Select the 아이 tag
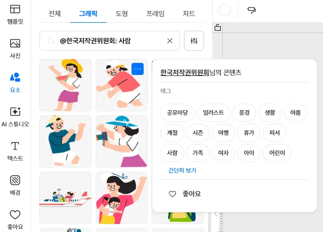Viewport: 323px width, 232px height. [x=249, y=153]
